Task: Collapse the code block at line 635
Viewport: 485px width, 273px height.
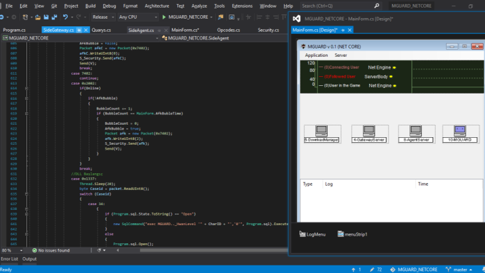Action: [26, 194]
